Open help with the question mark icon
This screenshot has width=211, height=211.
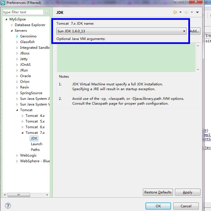pos(8,206)
